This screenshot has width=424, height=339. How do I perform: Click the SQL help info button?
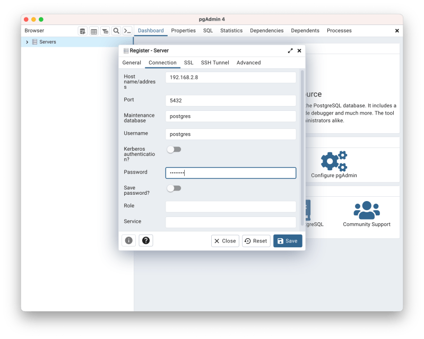(x=129, y=240)
